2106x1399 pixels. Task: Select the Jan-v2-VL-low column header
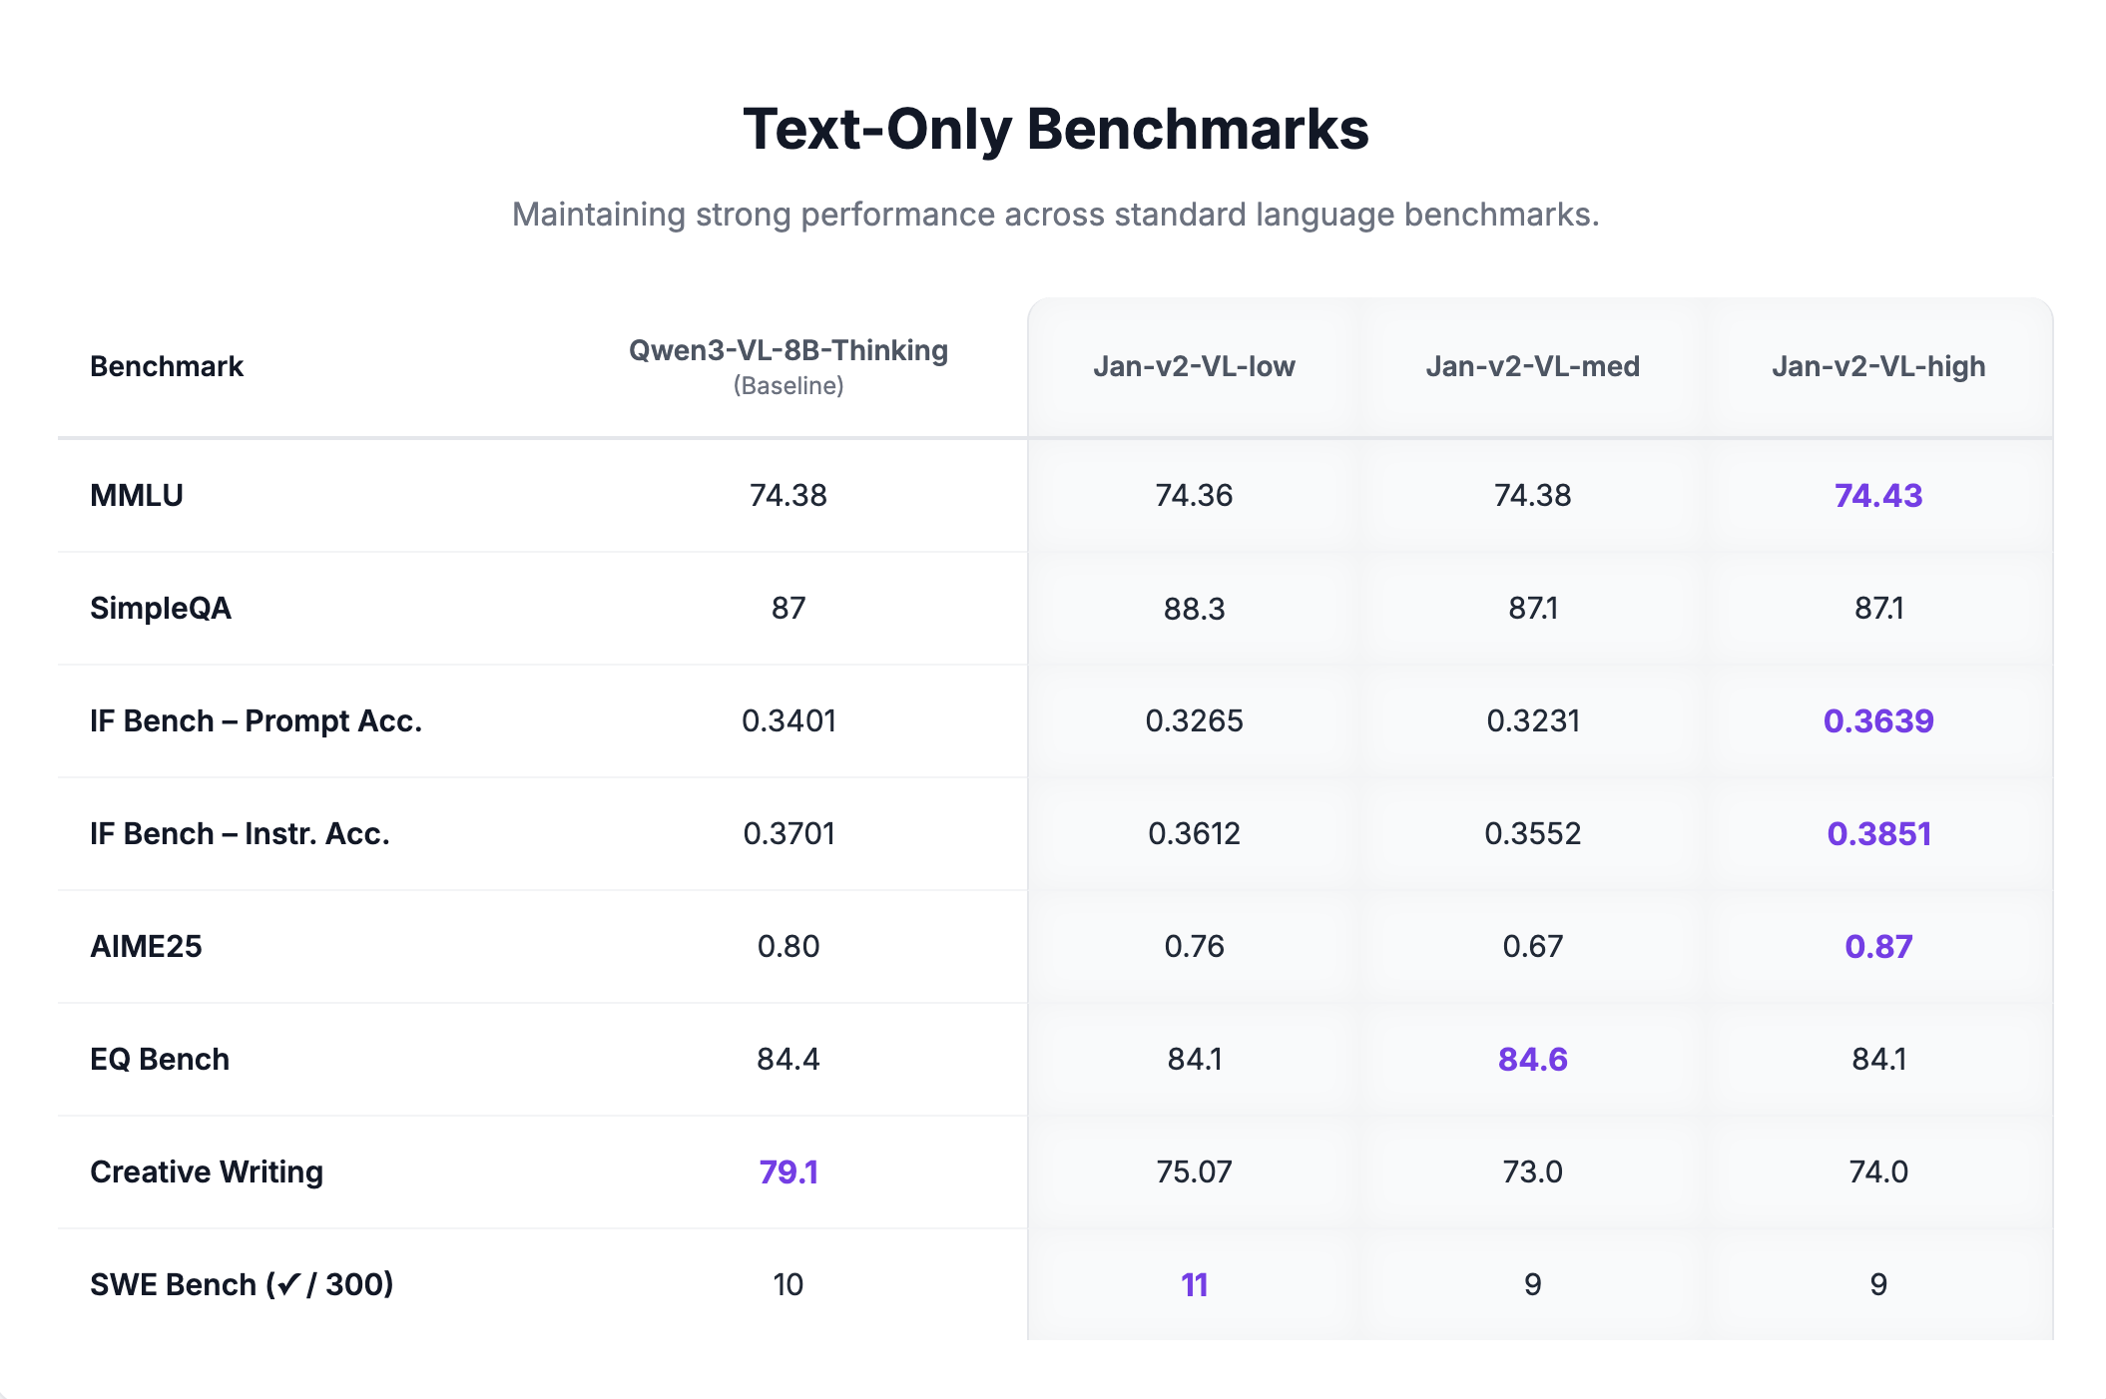pyautogui.click(x=1194, y=366)
